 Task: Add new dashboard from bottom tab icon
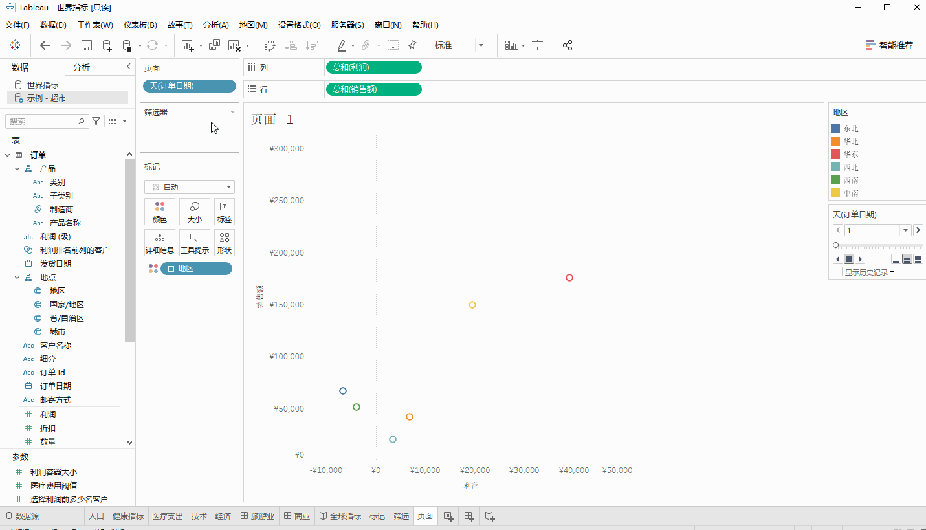coord(469,516)
